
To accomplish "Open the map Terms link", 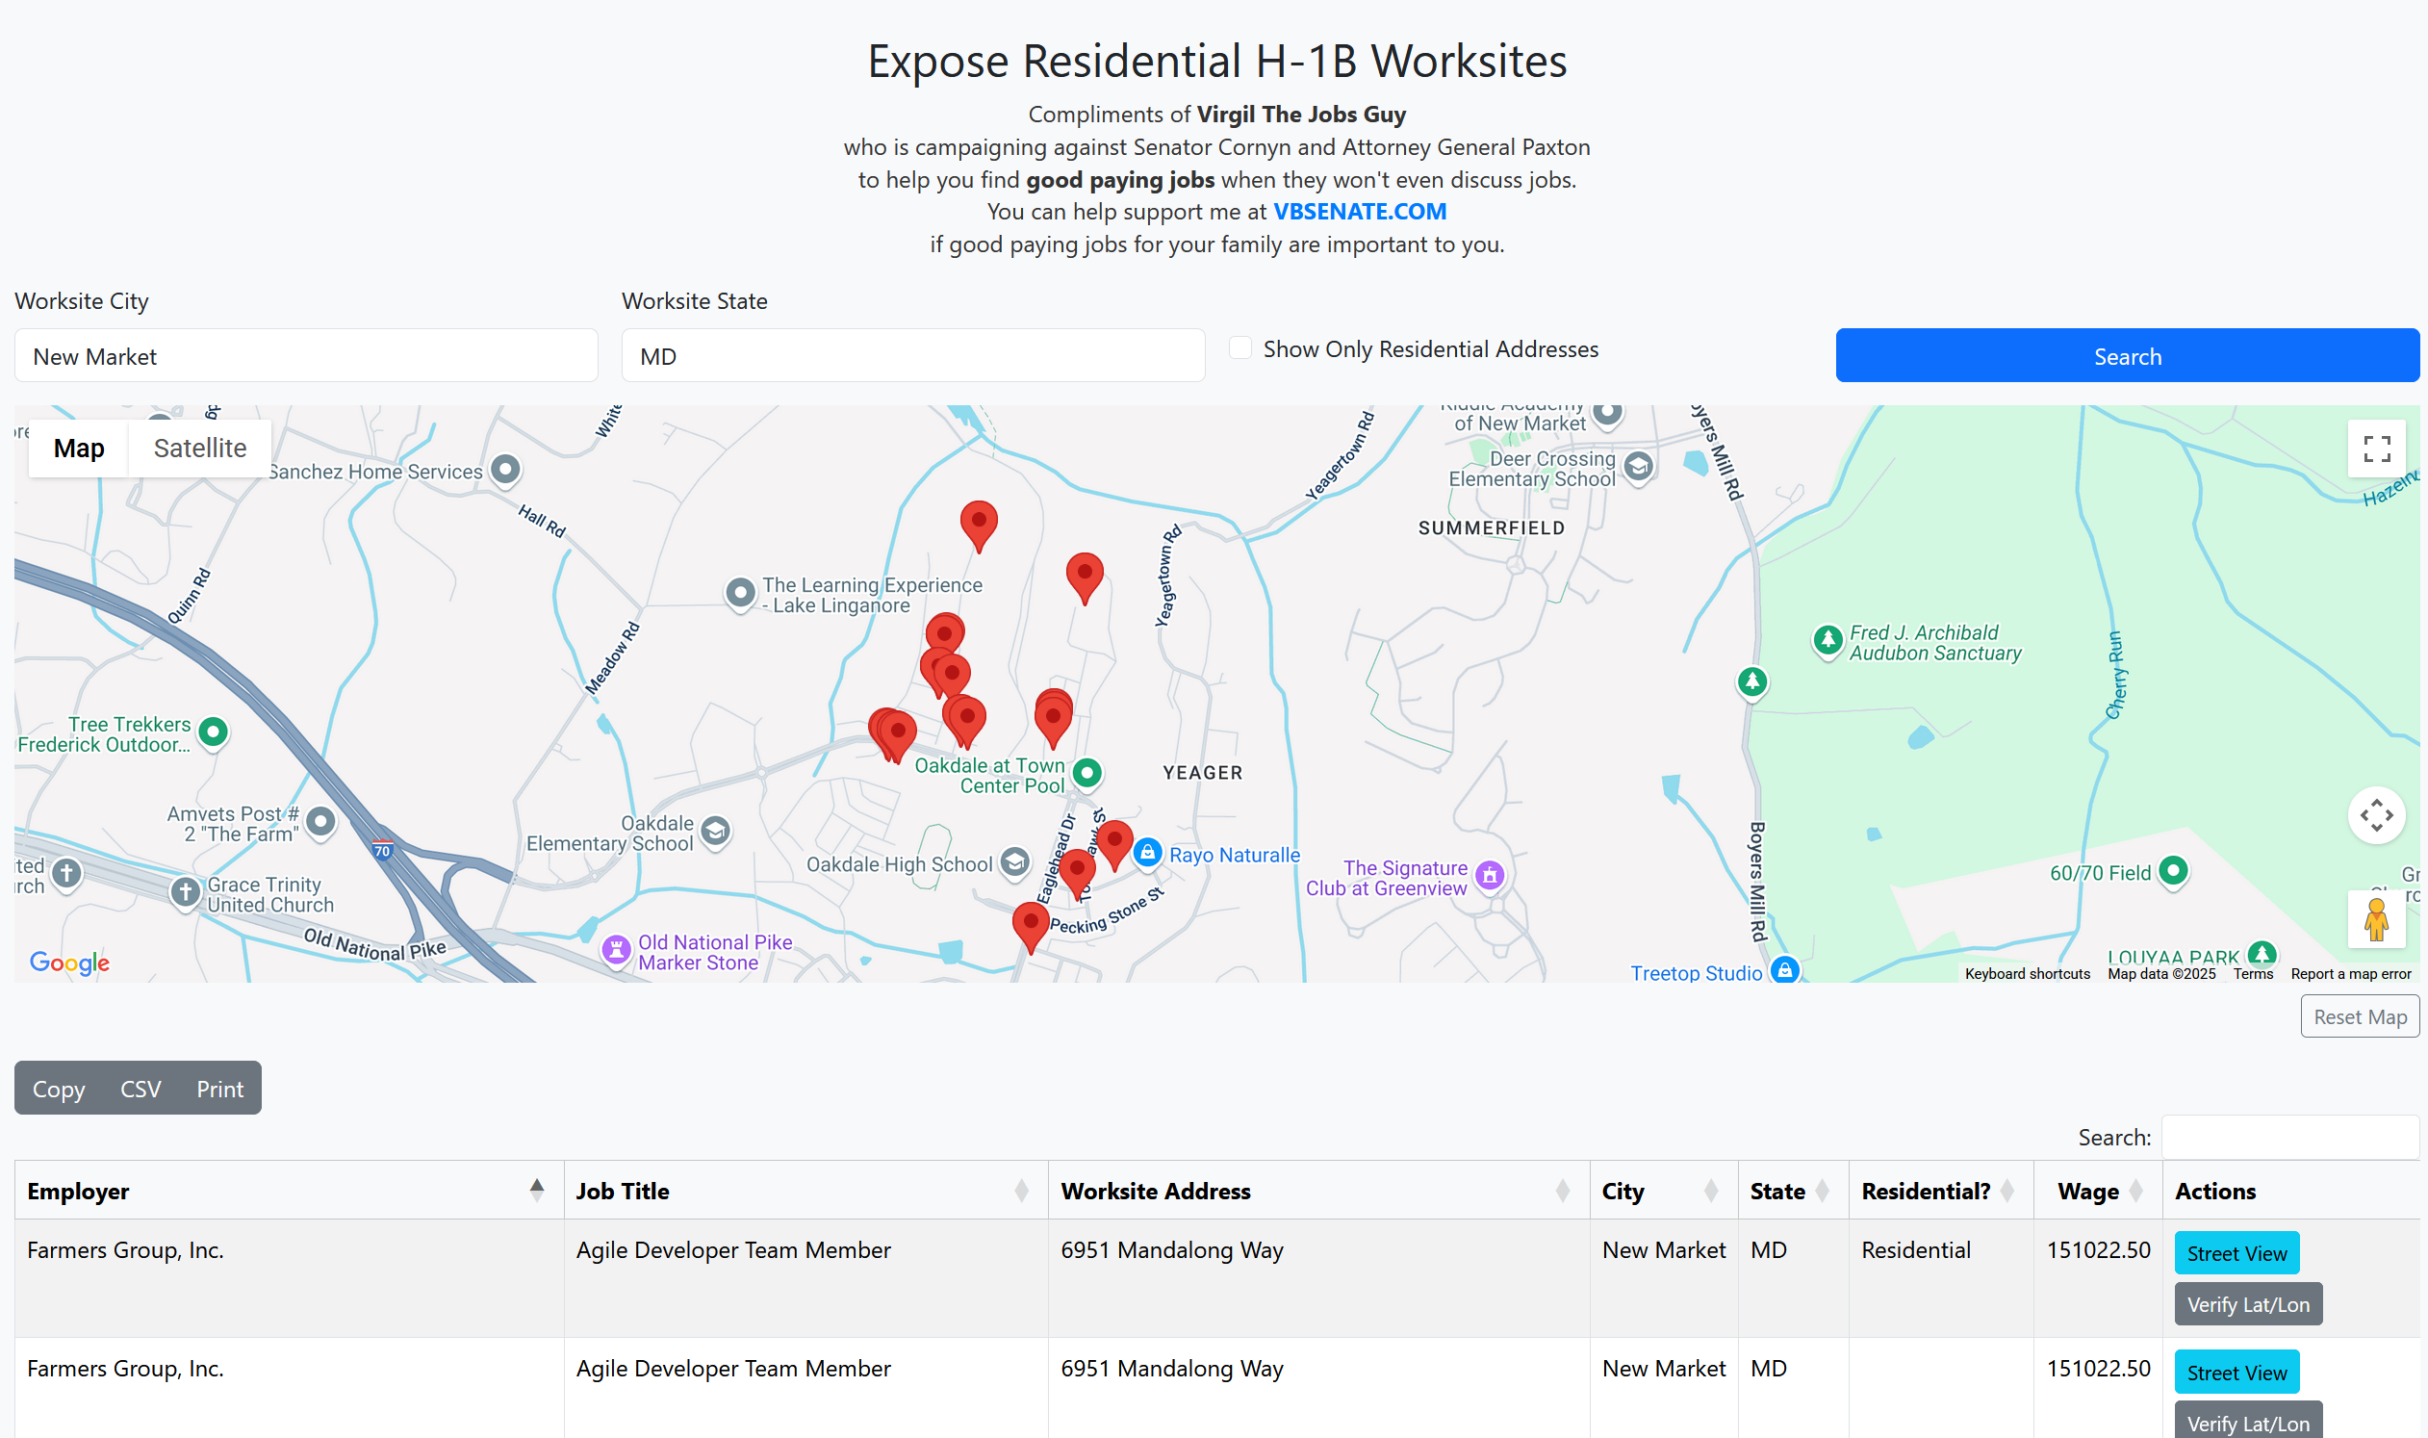I will pyautogui.click(x=2253, y=974).
